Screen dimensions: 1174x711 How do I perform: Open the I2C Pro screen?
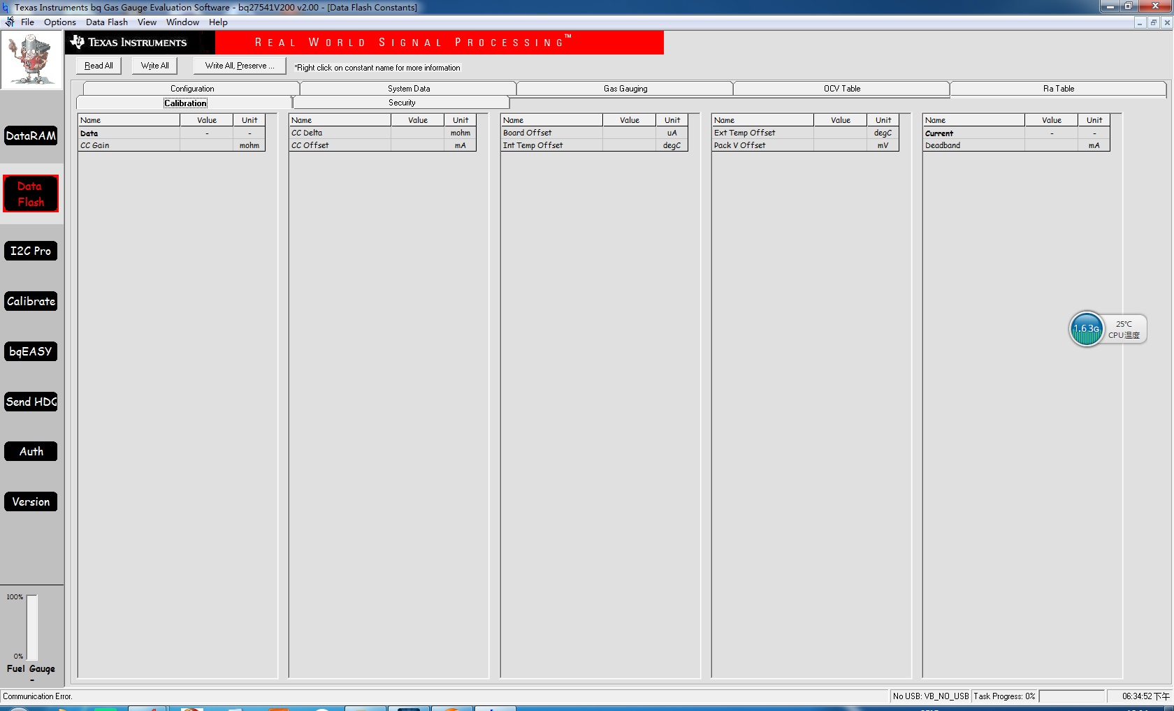click(31, 251)
